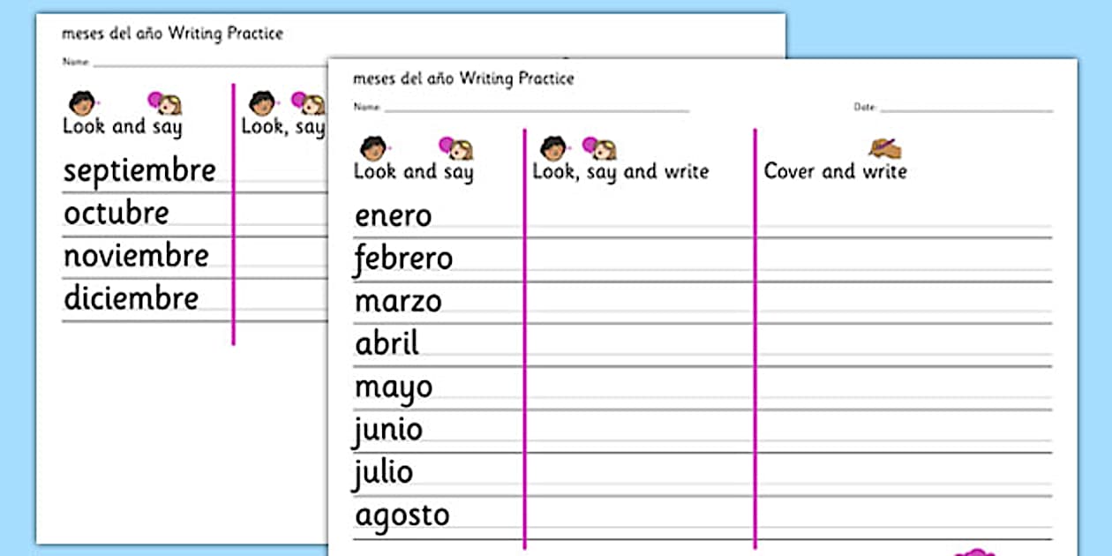Click the "Cover and write" column heading
The image size is (1112, 556).
[835, 171]
